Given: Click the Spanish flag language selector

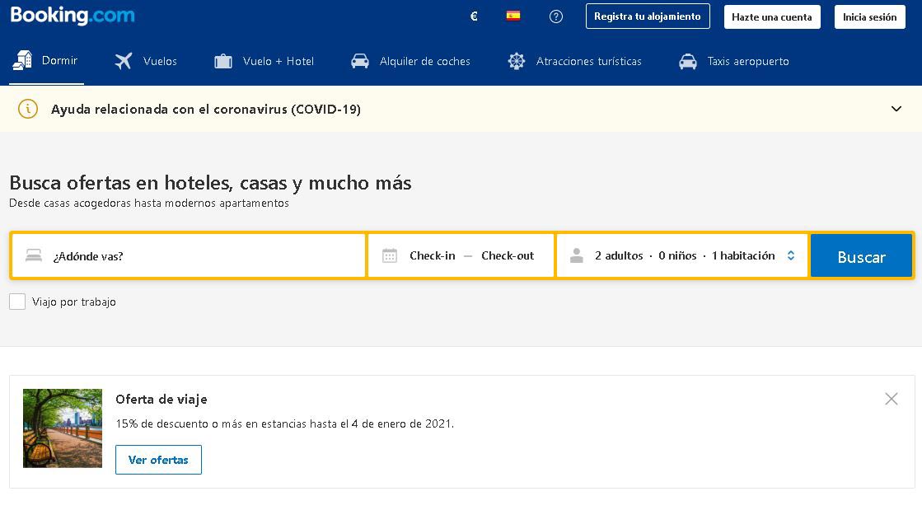Looking at the screenshot, I should (513, 15).
